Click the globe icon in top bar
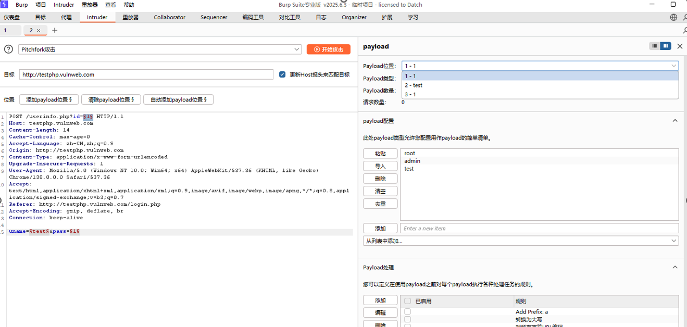Viewport: 687px width, 327px height. [x=673, y=17]
